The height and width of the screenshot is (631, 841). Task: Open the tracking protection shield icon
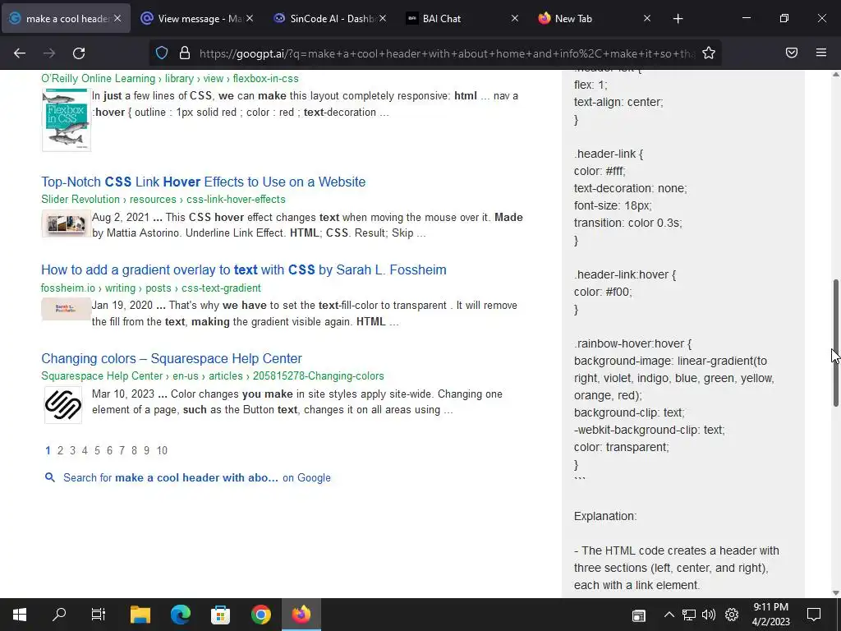click(162, 53)
